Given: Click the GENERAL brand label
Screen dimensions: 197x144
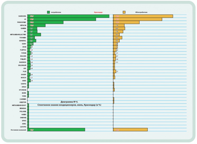Looking at the screenshot, I should 22,41.
